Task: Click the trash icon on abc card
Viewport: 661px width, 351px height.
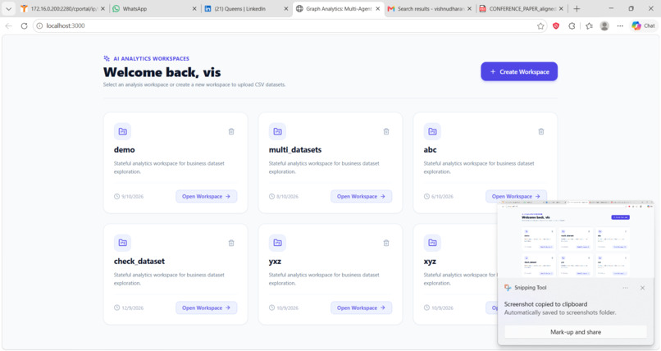Action: tap(541, 131)
